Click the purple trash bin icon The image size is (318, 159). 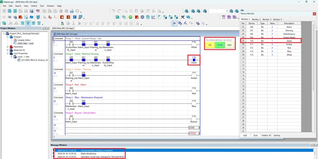224,17
